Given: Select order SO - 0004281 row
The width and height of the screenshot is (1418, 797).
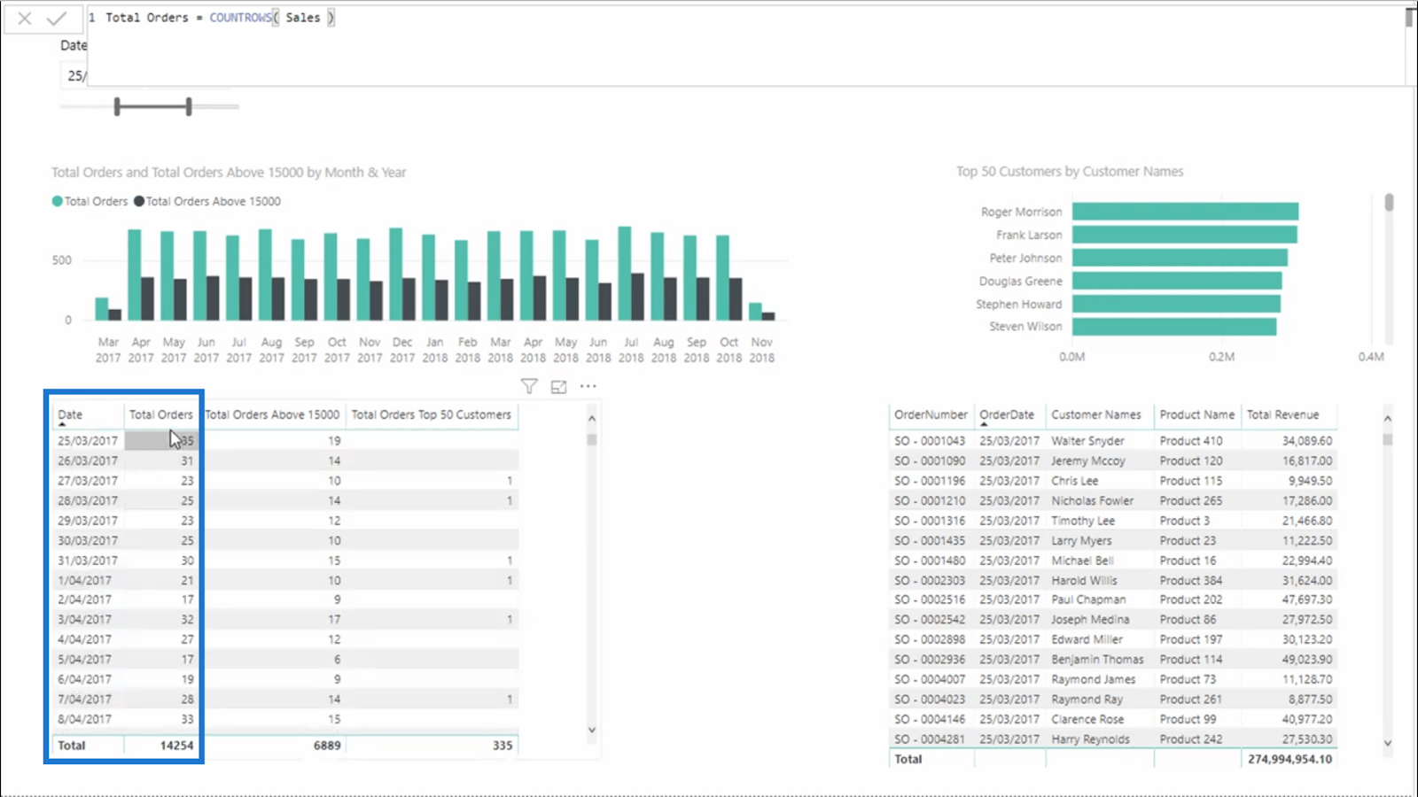Looking at the screenshot, I should pos(1113,739).
